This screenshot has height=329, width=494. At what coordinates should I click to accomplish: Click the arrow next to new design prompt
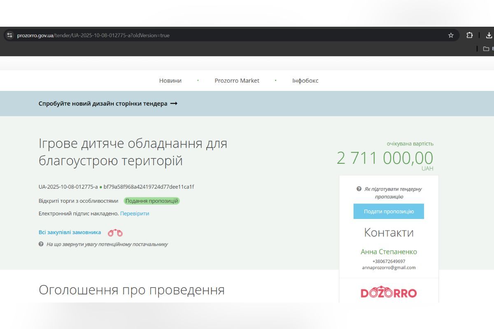pos(174,104)
